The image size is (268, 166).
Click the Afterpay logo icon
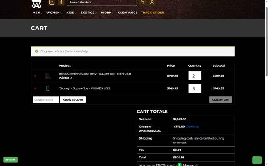[180, 165]
